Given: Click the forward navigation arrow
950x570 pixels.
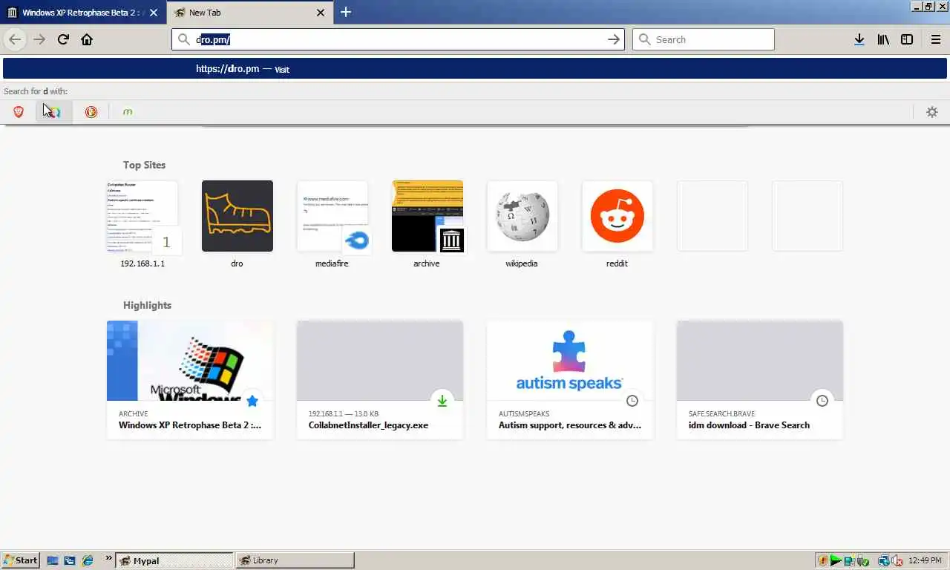Looking at the screenshot, I should tap(39, 39).
